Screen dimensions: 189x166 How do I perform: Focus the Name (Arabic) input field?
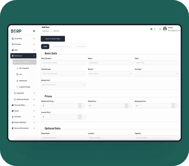pyautogui.click(x=63, y=63)
